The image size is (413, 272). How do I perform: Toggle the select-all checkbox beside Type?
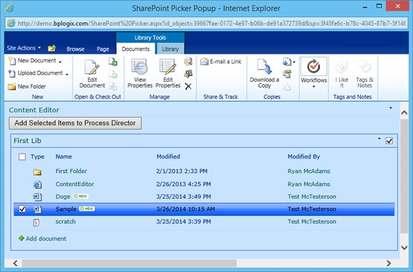[x=22, y=157]
